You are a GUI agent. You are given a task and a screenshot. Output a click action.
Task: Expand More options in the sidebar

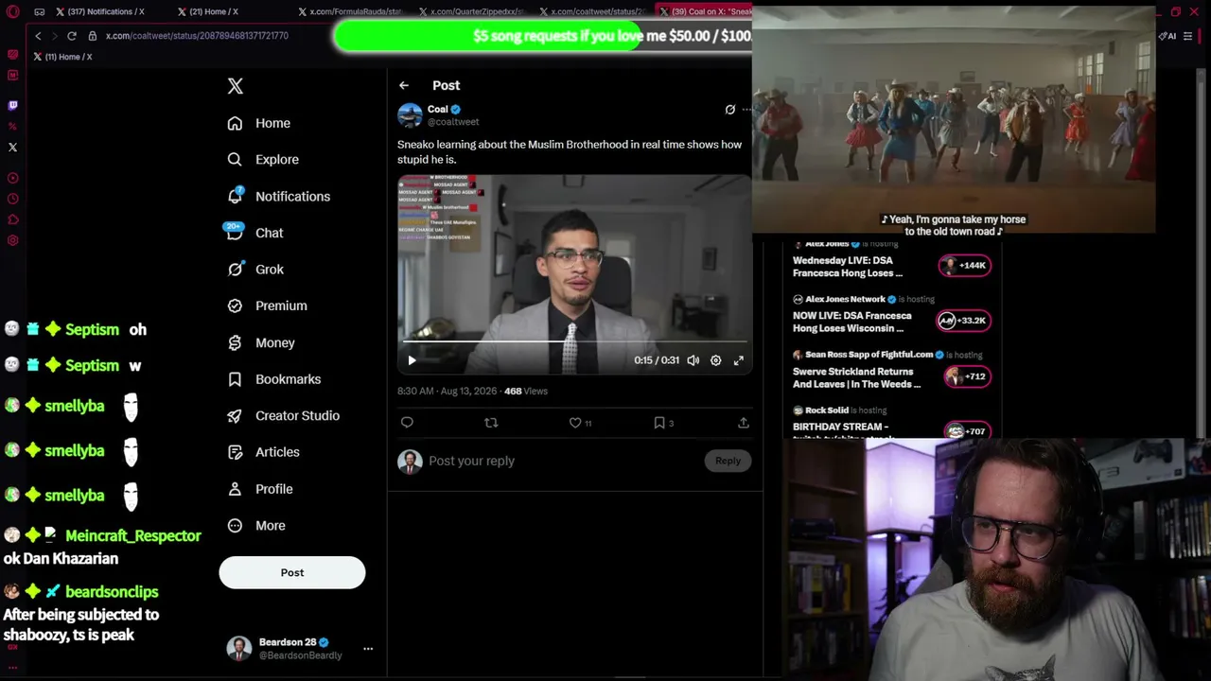tap(256, 526)
